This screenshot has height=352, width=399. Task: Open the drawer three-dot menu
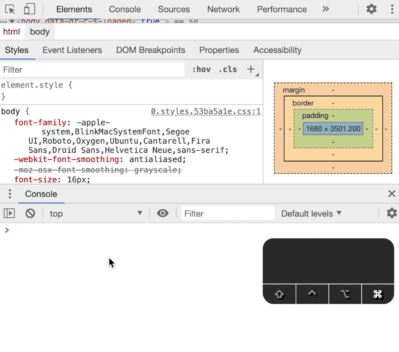tap(10, 194)
